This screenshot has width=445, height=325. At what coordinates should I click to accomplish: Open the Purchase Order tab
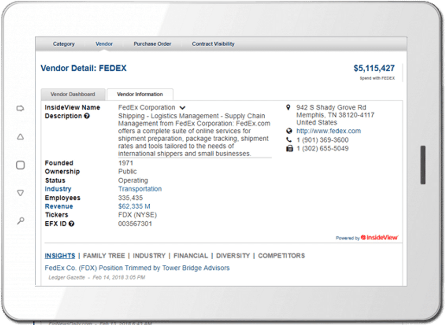pos(153,44)
